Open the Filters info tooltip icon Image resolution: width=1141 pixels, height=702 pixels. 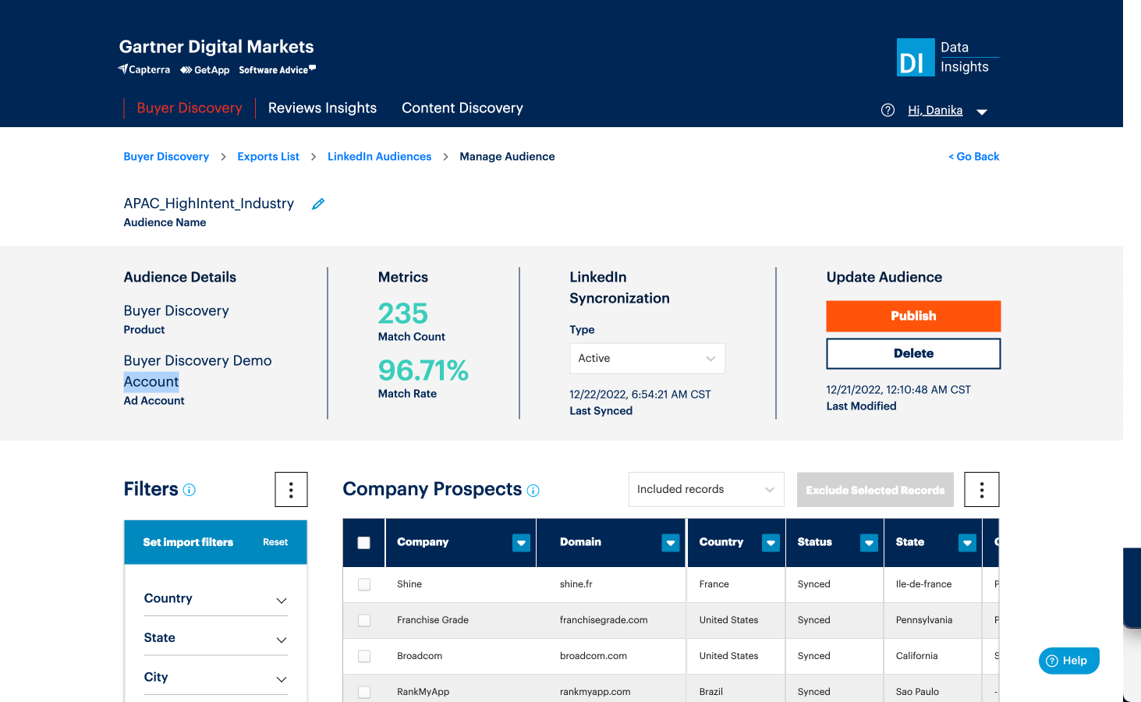click(x=190, y=489)
